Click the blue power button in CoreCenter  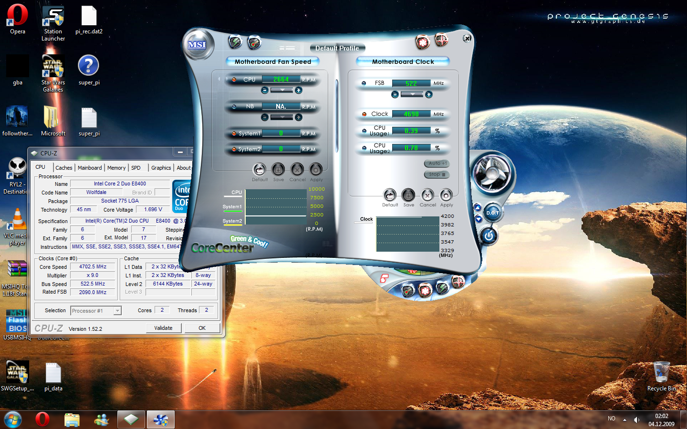[x=489, y=235]
